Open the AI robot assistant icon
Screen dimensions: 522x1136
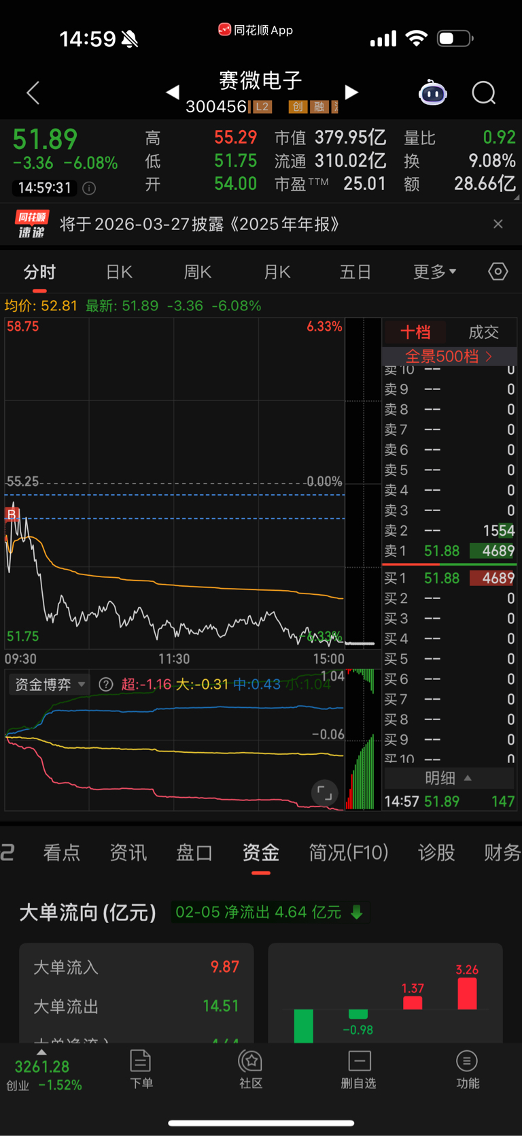point(433,93)
